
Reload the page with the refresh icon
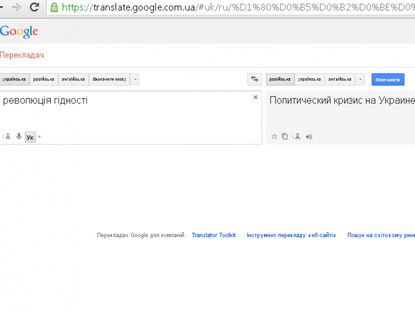34,7
